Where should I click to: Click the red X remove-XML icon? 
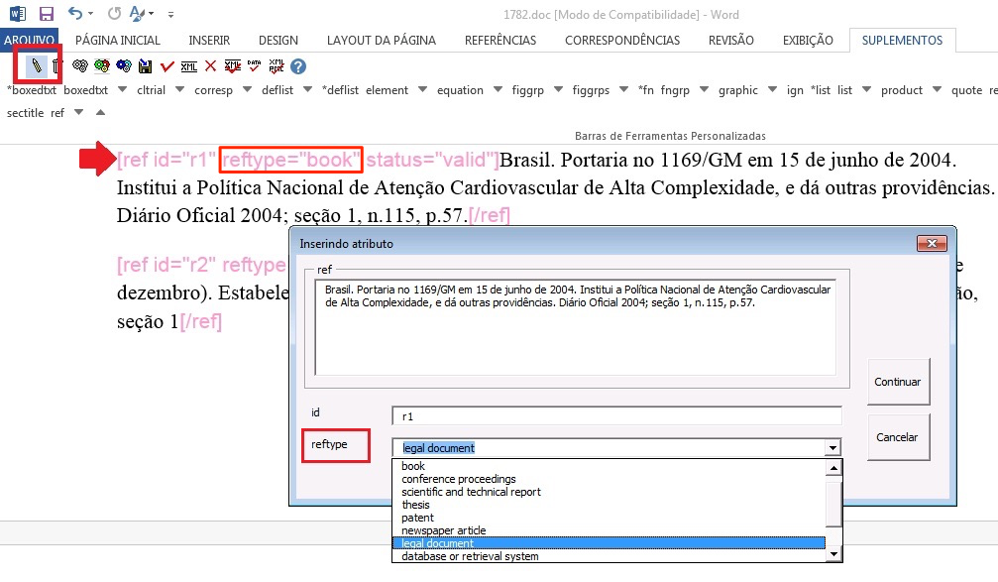click(x=209, y=67)
